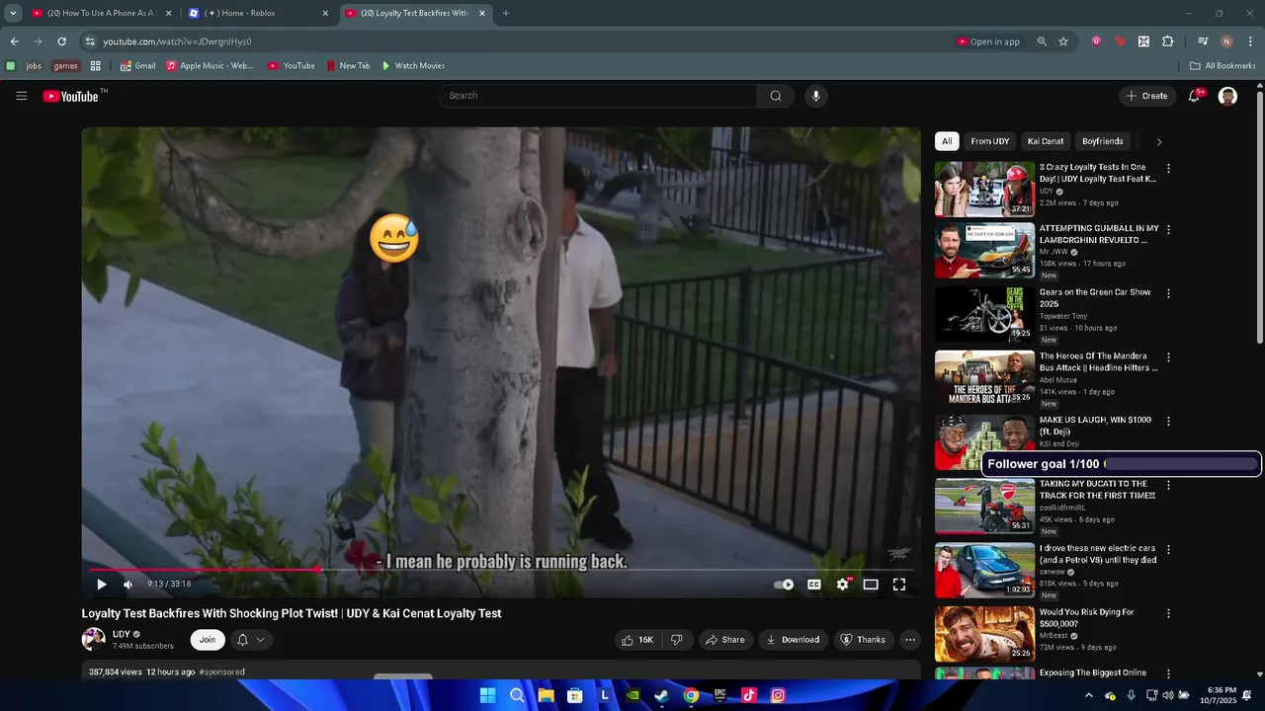Viewport: 1265px width, 711px height.
Task: Open options for Attempting Gumball video
Action: coord(1168,230)
